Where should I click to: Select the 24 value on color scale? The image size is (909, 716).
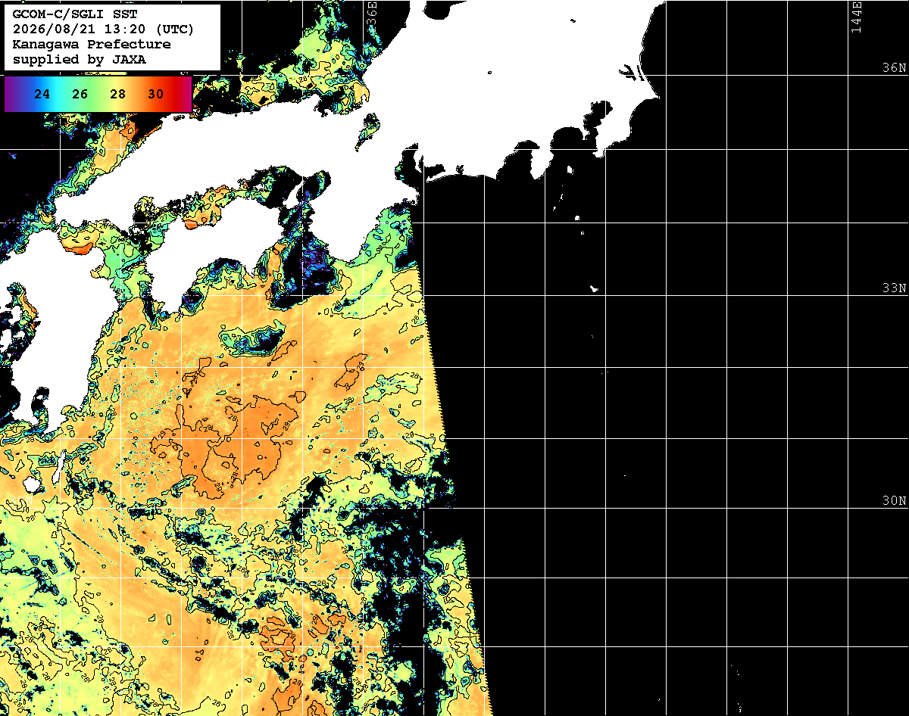pos(42,95)
